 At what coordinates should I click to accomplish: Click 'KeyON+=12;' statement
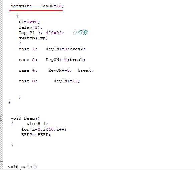[67, 81]
